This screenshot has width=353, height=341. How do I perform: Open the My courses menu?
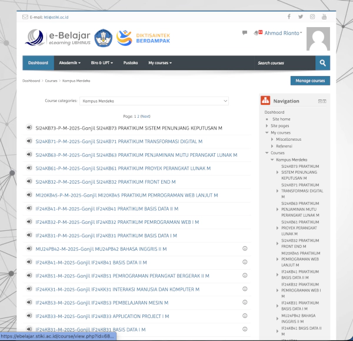point(160,63)
